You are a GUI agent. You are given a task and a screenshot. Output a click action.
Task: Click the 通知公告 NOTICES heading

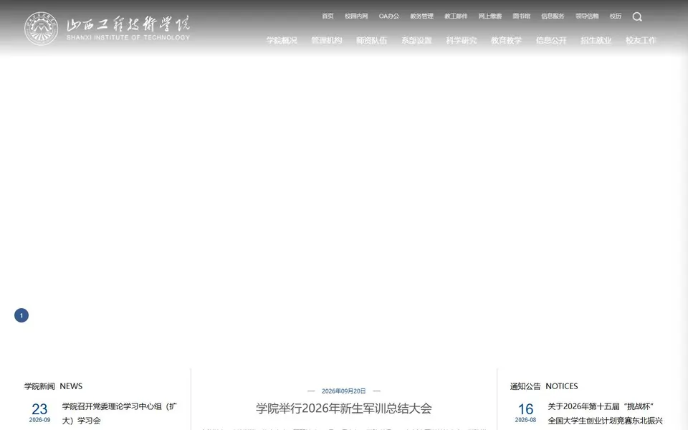click(x=544, y=386)
